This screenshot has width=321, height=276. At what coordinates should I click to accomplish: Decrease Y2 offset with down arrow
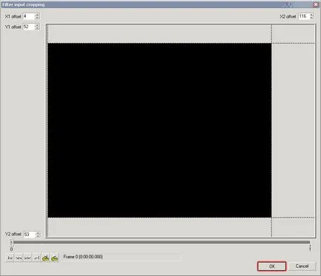38,236
